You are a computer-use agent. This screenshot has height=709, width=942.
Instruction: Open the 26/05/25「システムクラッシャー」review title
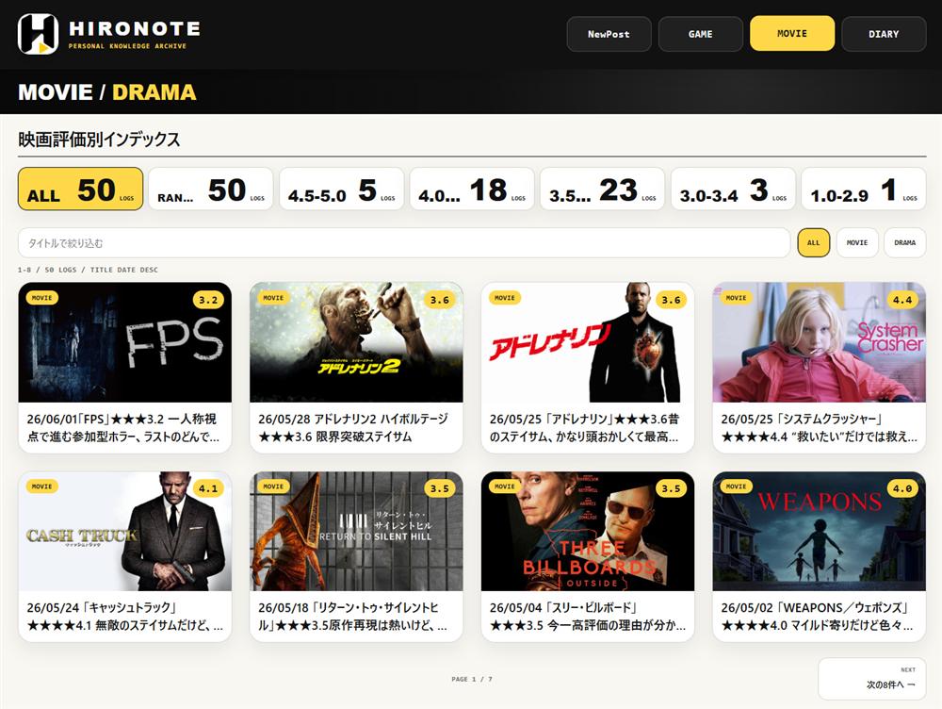(820, 427)
